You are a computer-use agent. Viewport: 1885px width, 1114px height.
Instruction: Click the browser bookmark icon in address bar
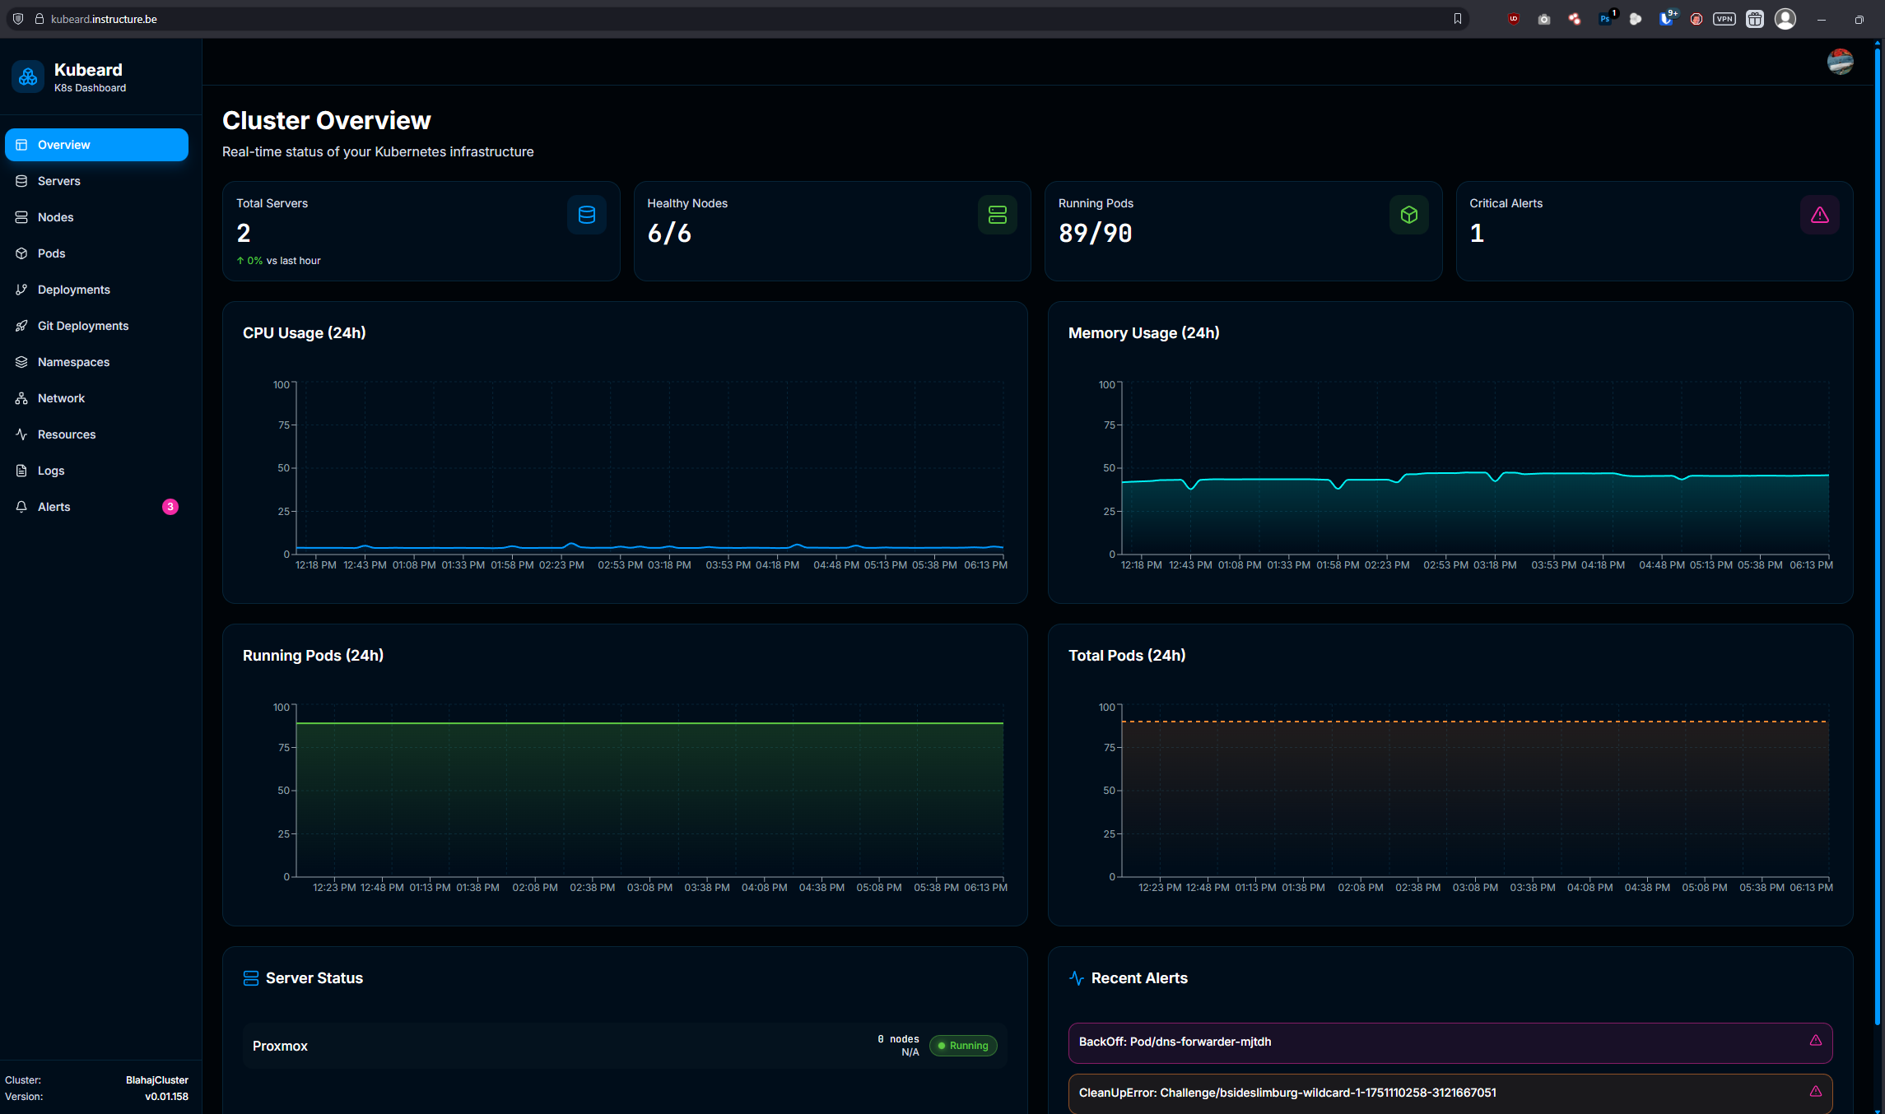[1458, 19]
